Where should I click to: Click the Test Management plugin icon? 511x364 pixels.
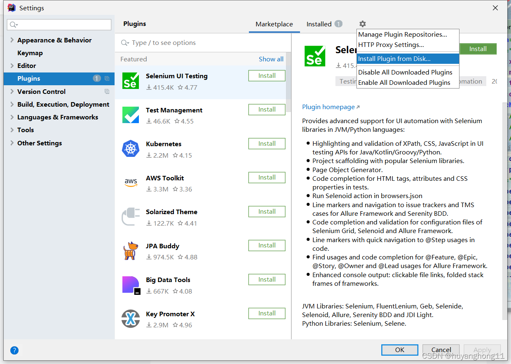click(131, 115)
